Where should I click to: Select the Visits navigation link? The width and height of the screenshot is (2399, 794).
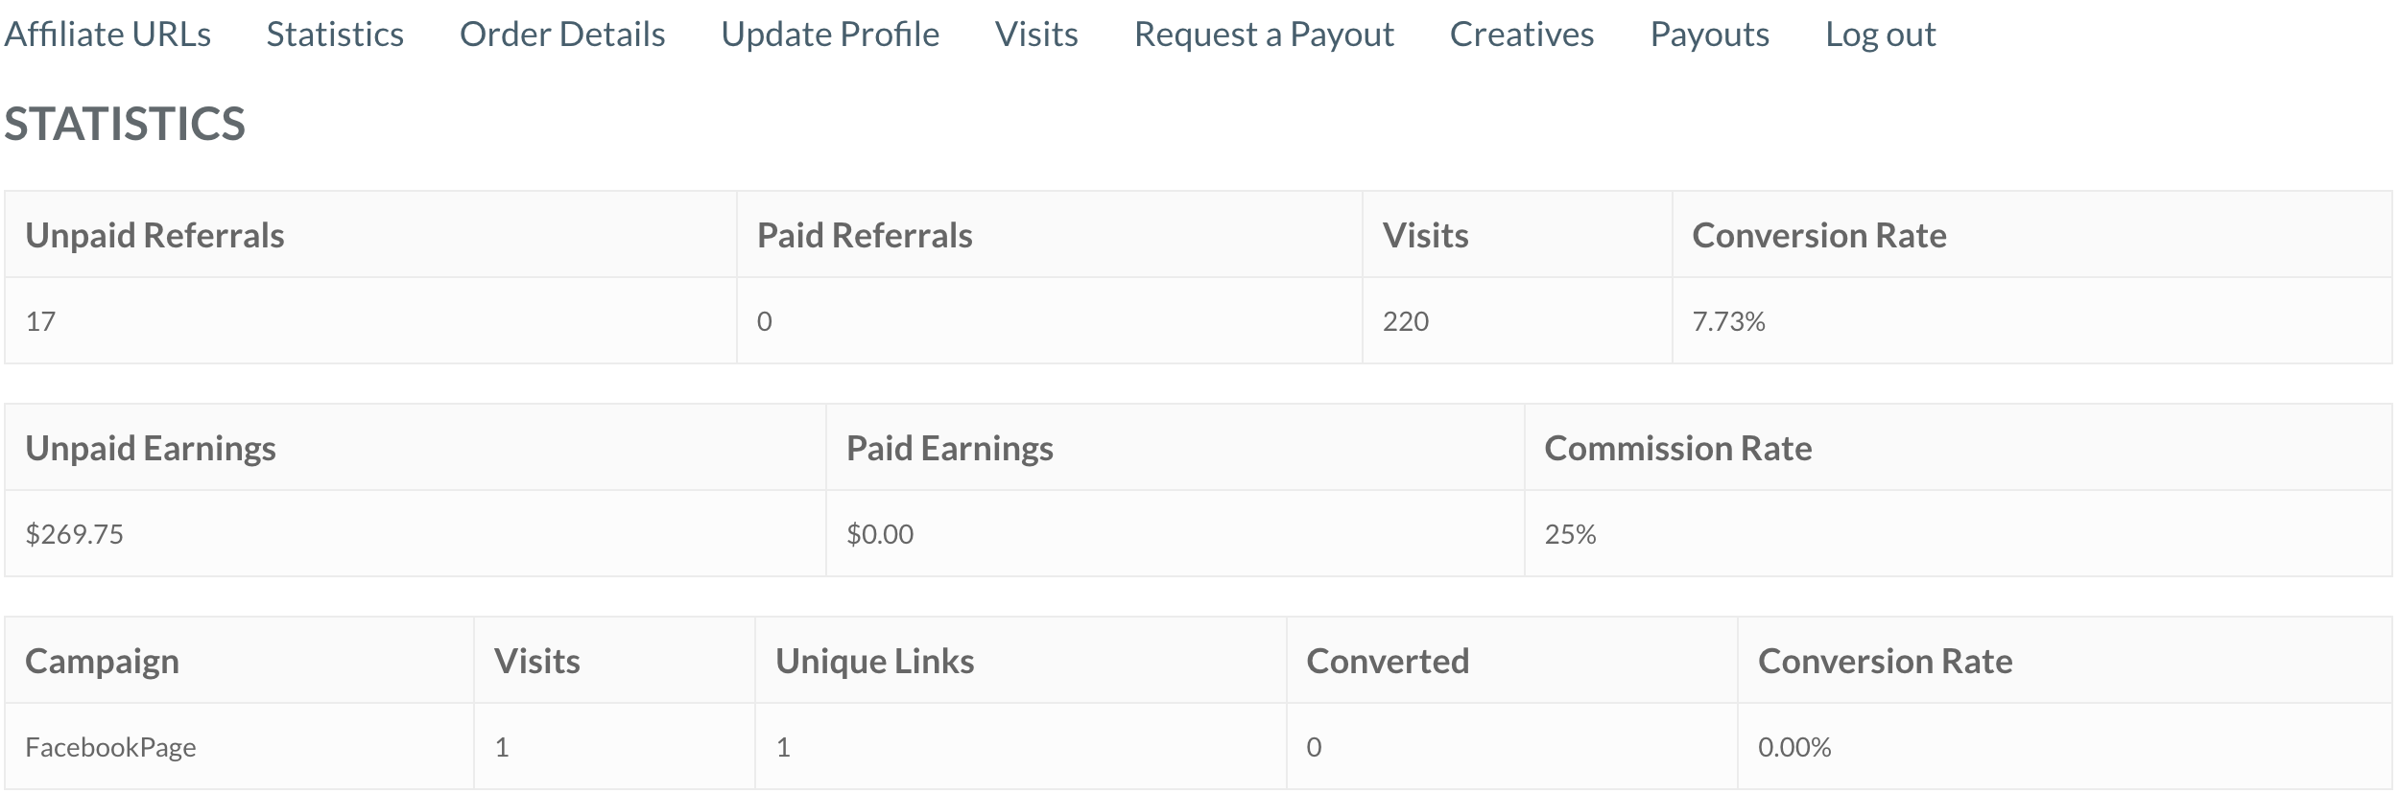coord(1036,35)
